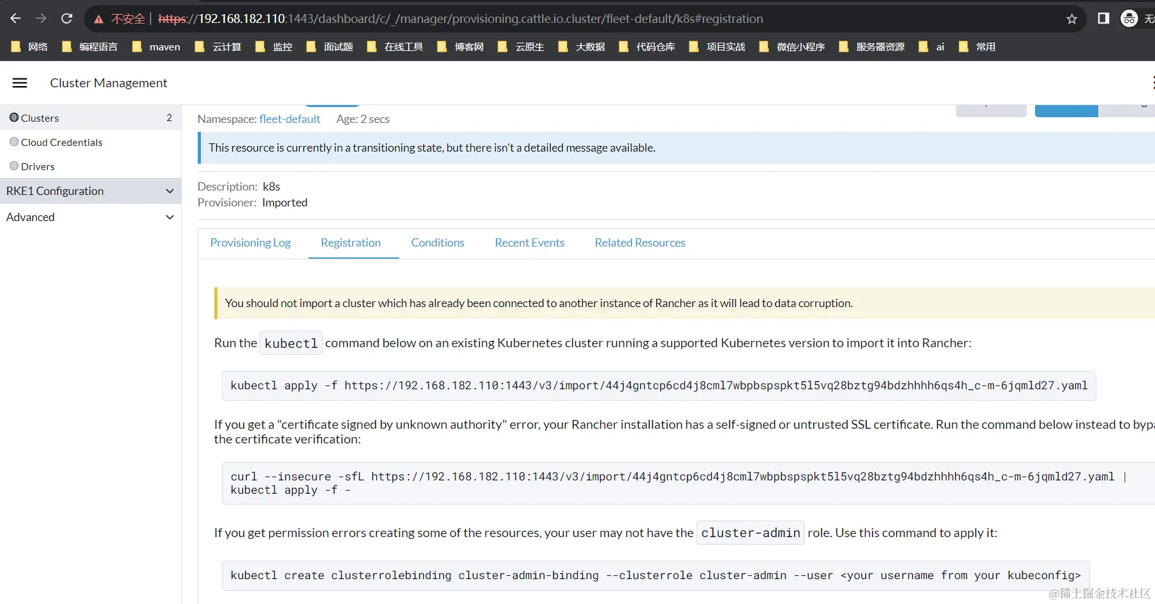Click the inline kubectl code label
Screen dimensions: 1155x604
pyautogui.click(x=291, y=343)
